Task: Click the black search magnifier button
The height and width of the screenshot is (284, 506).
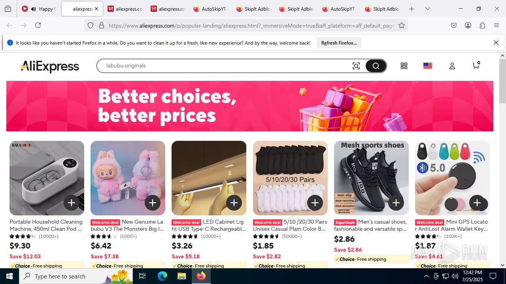Action: point(376,66)
